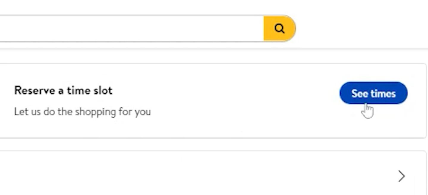Focus the search text field
The height and width of the screenshot is (195, 428).
point(131,29)
